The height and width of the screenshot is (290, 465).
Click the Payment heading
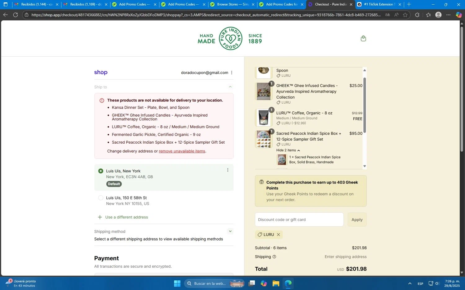[107, 258]
